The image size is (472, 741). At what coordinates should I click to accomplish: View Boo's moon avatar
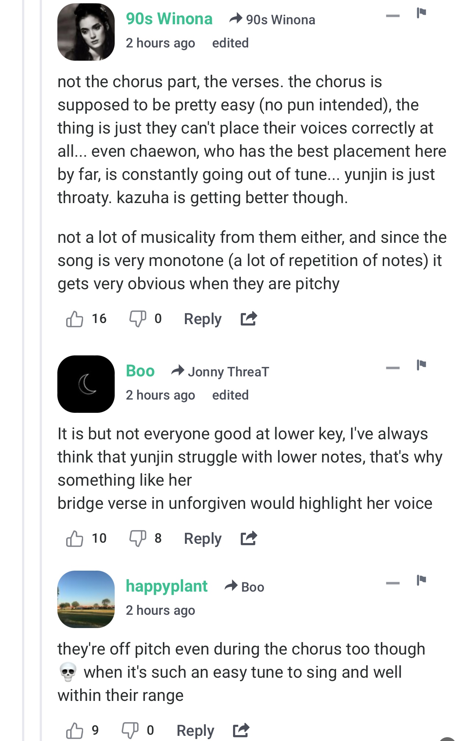pos(86,384)
